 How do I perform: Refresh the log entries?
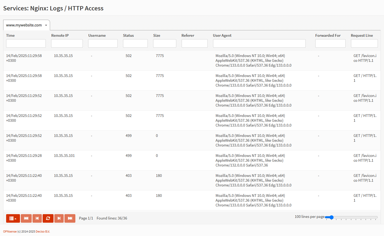(x=48, y=218)
